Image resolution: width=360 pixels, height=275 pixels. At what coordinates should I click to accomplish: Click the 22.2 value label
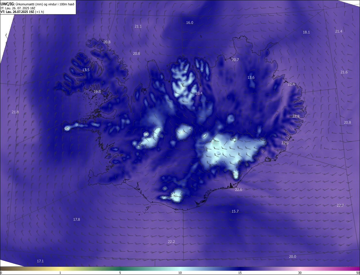click(171, 242)
